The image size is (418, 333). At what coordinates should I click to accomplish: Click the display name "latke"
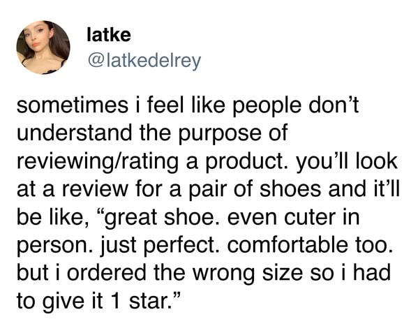[x=109, y=35]
